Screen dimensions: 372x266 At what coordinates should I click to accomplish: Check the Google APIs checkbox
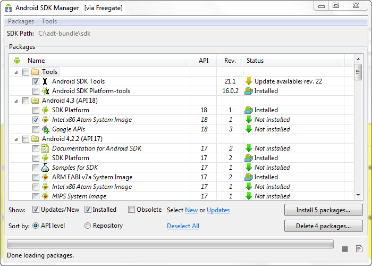pos(36,129)
